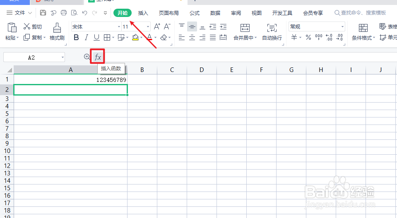The width and height of the screenshot is (397, 218).
Task: Activate the Format Painter 格式刷
Action: click(x=57, y=31)
